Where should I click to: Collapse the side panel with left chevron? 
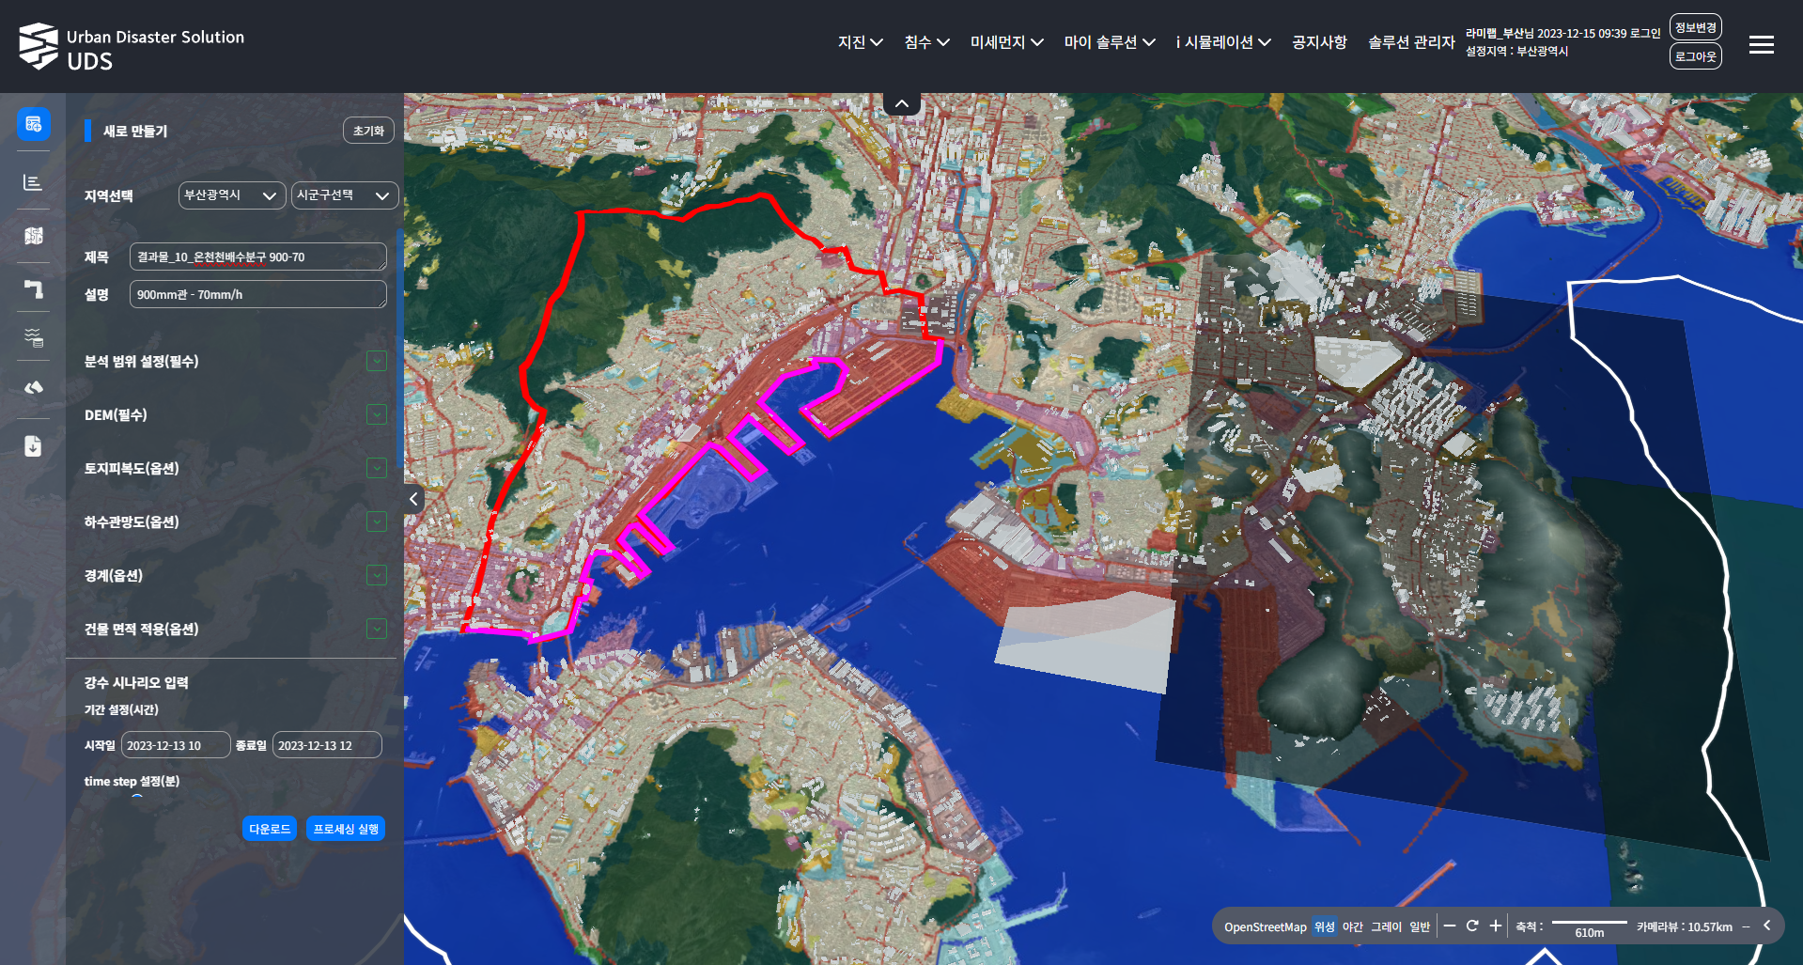point(413,499)
